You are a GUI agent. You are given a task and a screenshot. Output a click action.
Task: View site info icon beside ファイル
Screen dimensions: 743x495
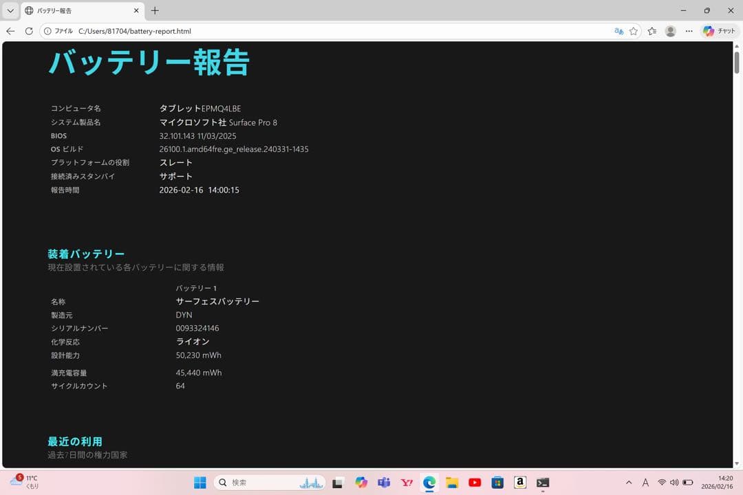pyautogui.click(x=47, y=31)
